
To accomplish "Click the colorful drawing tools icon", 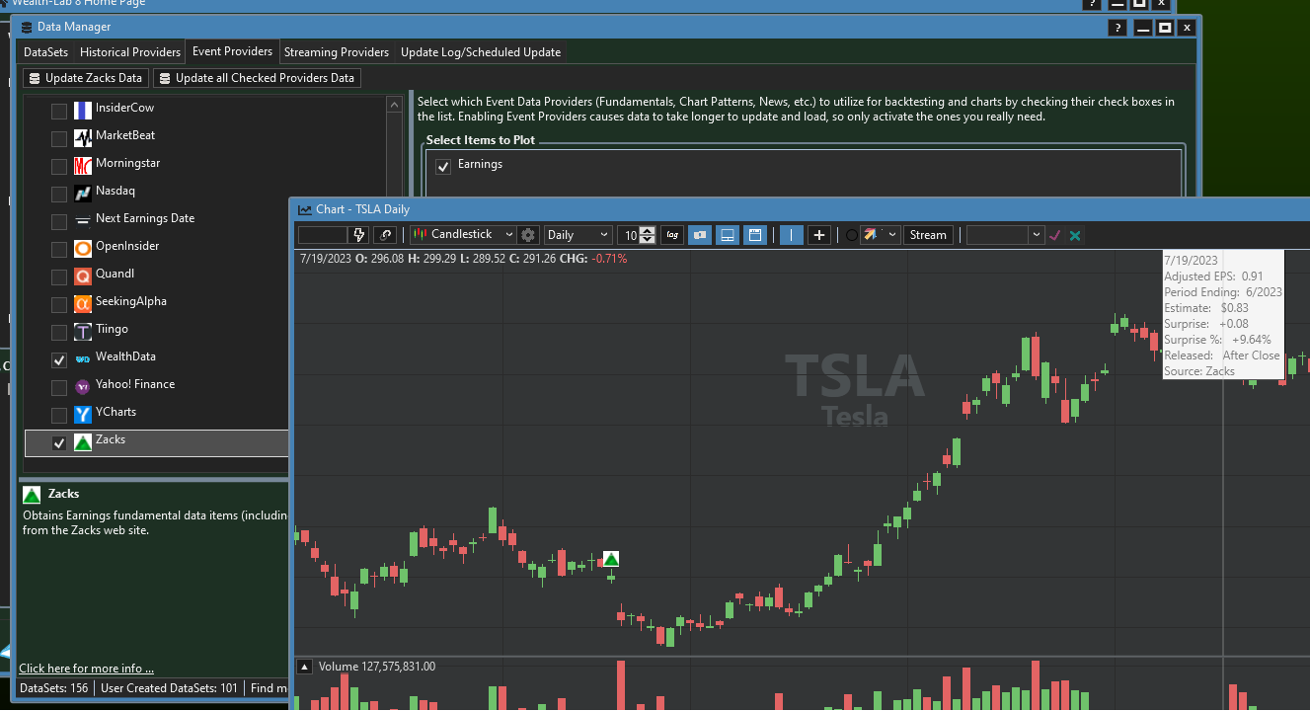I will (872, 235).
